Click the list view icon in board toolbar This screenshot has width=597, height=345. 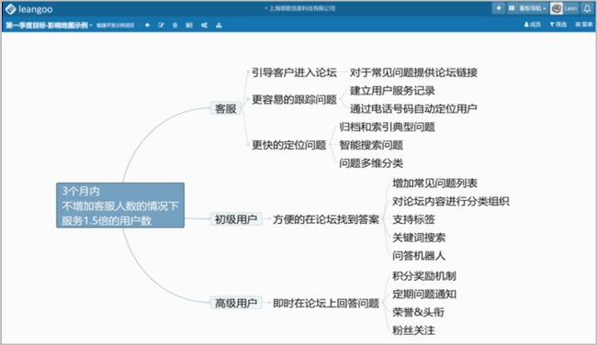point(189,25)
